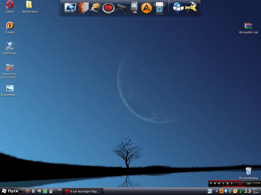
Task: Open the Фоторобот.zip archive
Action: [x=248, y=26]
